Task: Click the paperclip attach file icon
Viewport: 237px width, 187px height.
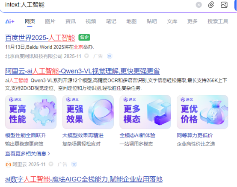Action: pyautogui.click(x=211, y=5)
